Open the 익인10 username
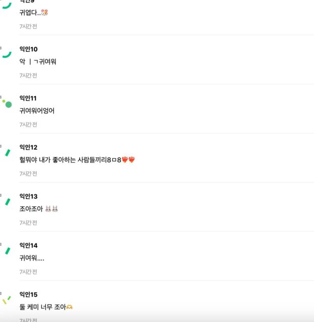Screen dimensions: 314x322 pos(28,49)
